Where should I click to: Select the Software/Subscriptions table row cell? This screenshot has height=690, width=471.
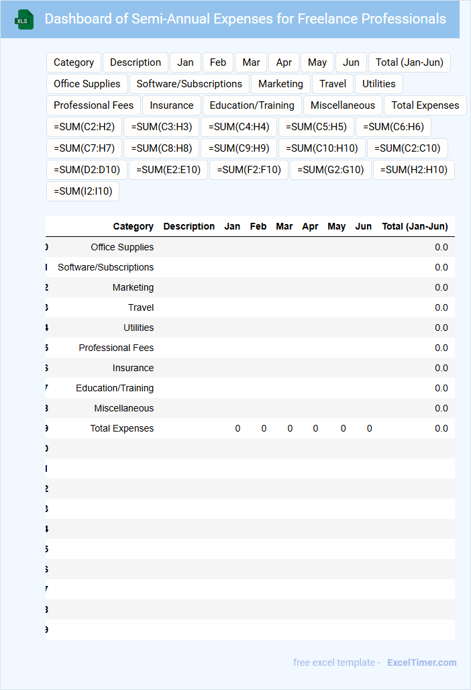click(105, 268)
